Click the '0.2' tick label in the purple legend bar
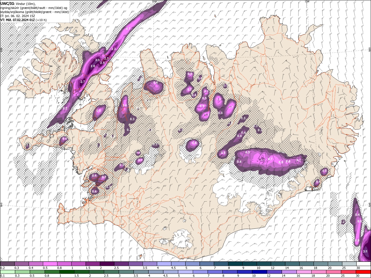Image resolution: width=371 pixels, height=278 pixels. (2, 268)
